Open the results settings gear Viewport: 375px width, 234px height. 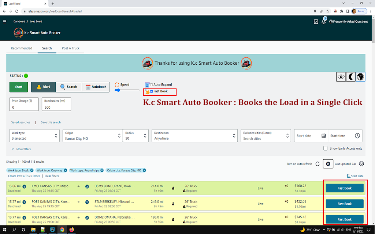point(361,164)
